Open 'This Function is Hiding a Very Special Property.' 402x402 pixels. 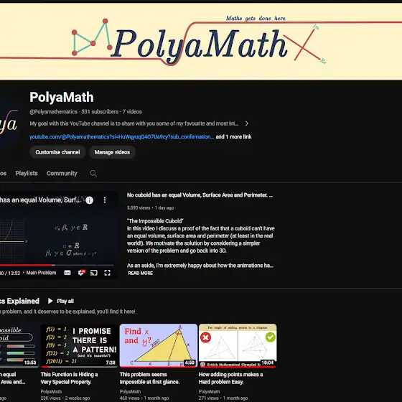(x=69, y=378)
